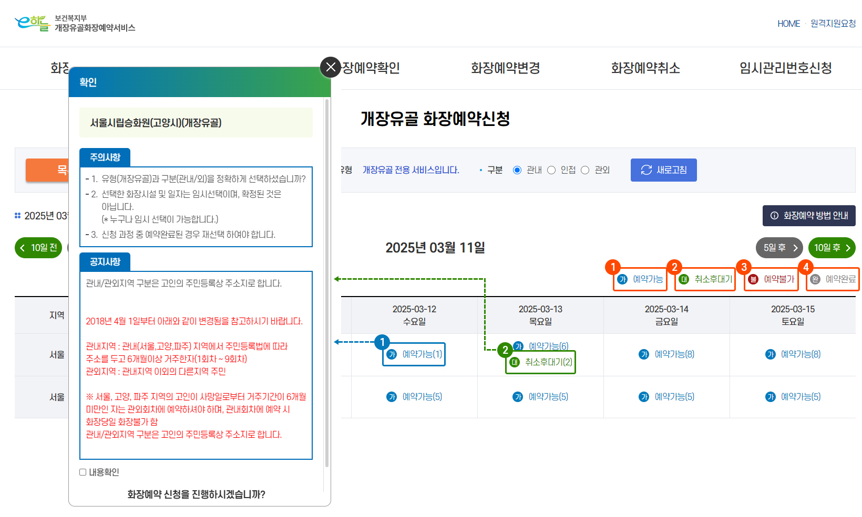The image size is (862, 517).
Task: Click the 서울시립승화원(고양시)(개장유골) facility name
Action: tap(156, 123)
